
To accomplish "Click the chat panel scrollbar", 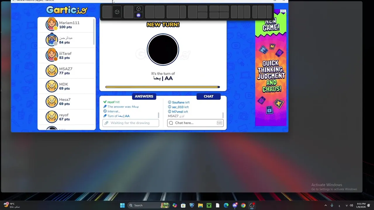I will [x=223, y=115].
